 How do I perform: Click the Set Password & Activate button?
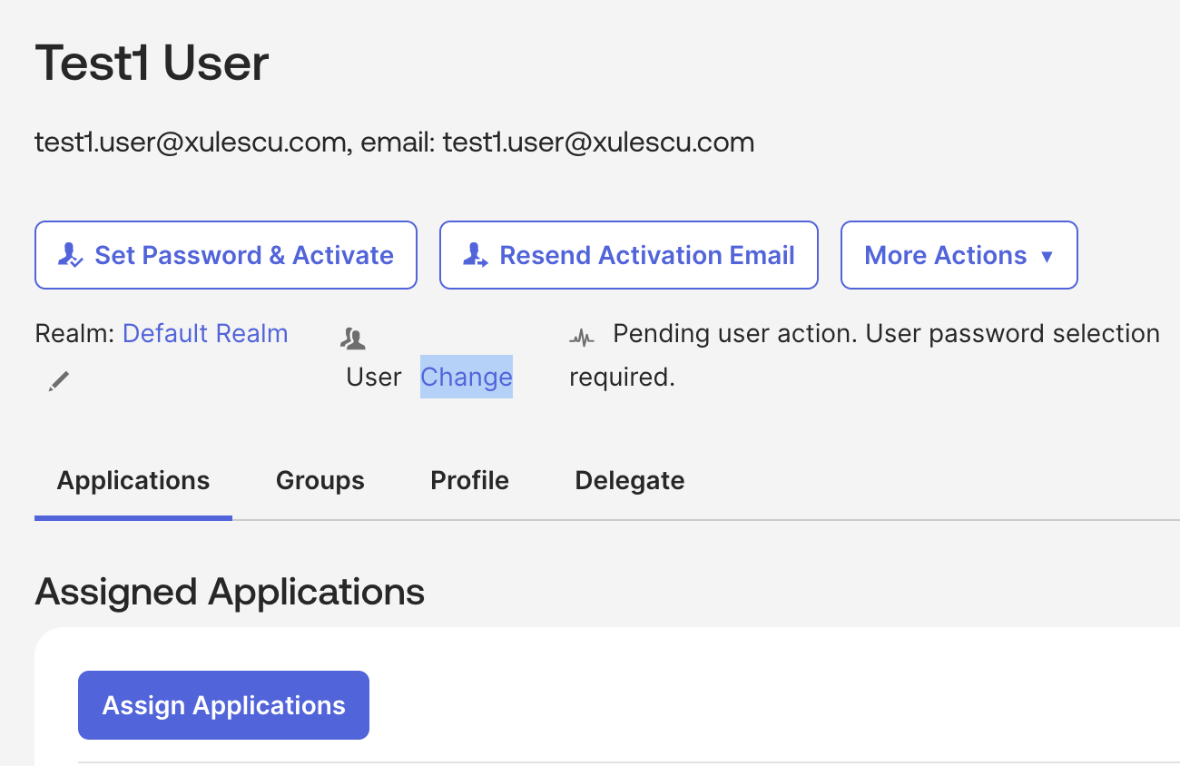tap(226, 255)
